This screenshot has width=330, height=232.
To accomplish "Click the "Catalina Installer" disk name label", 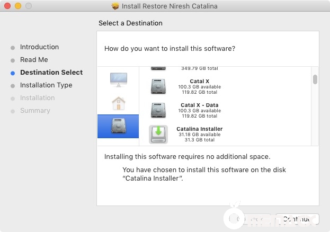I will (x=199, y=129).
